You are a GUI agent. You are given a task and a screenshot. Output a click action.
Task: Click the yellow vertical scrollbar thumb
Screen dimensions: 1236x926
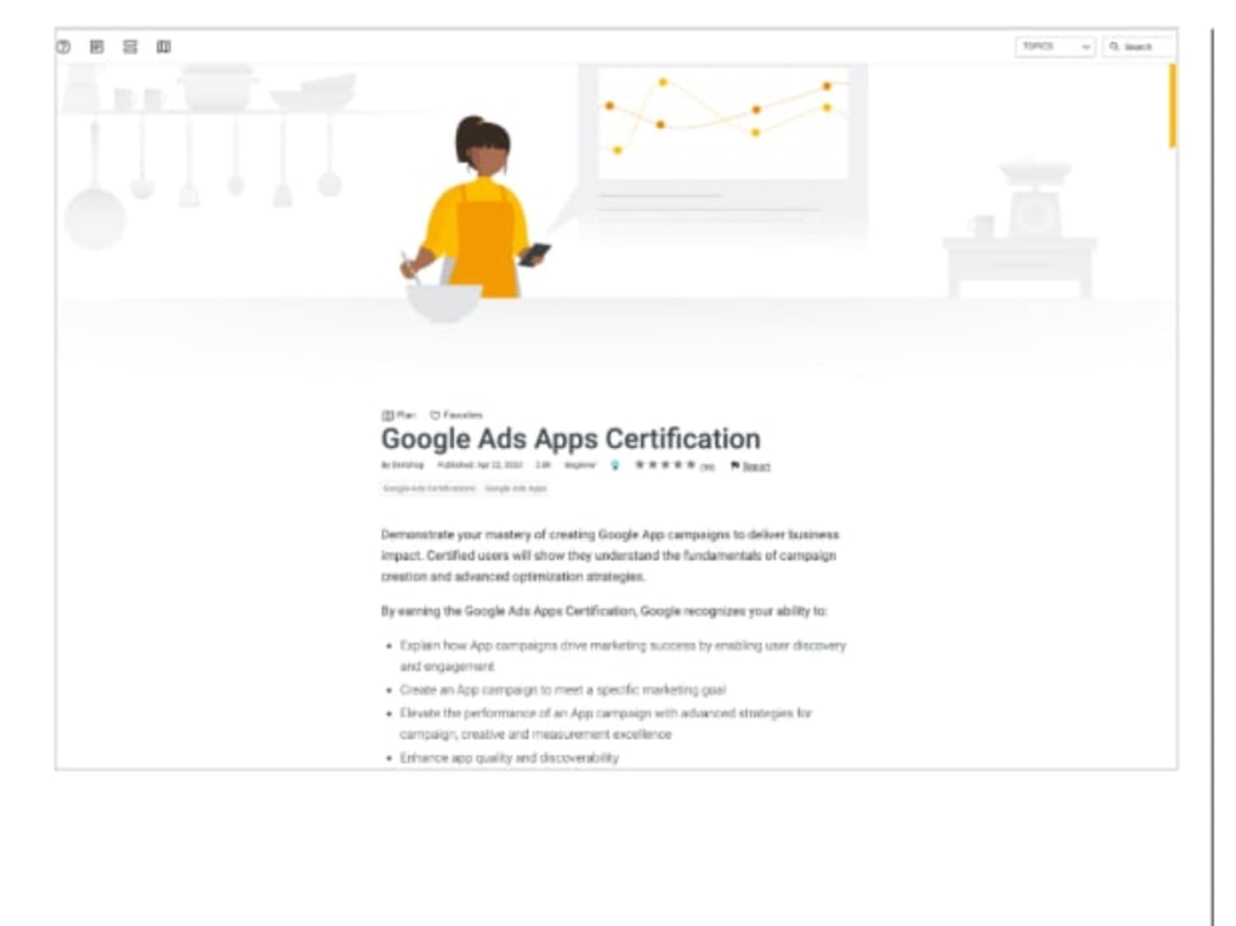click(x=1173, y=106)
